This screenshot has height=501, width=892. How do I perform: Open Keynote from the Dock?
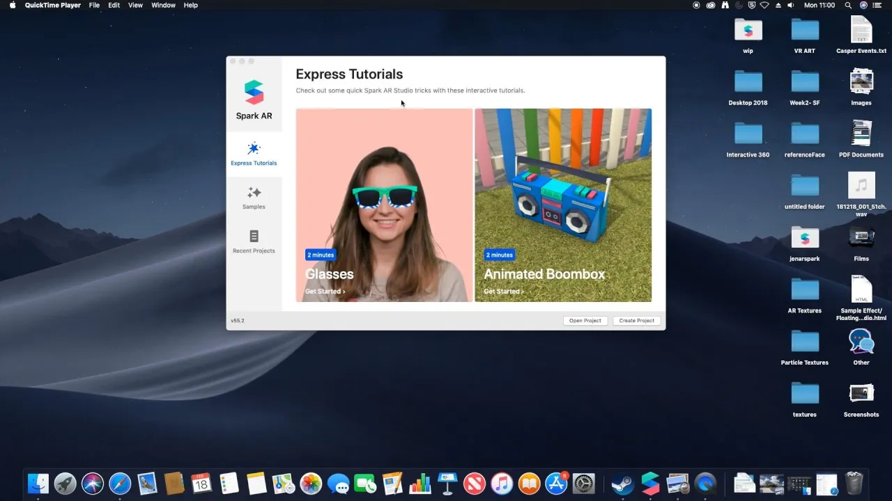click(447, 483)
